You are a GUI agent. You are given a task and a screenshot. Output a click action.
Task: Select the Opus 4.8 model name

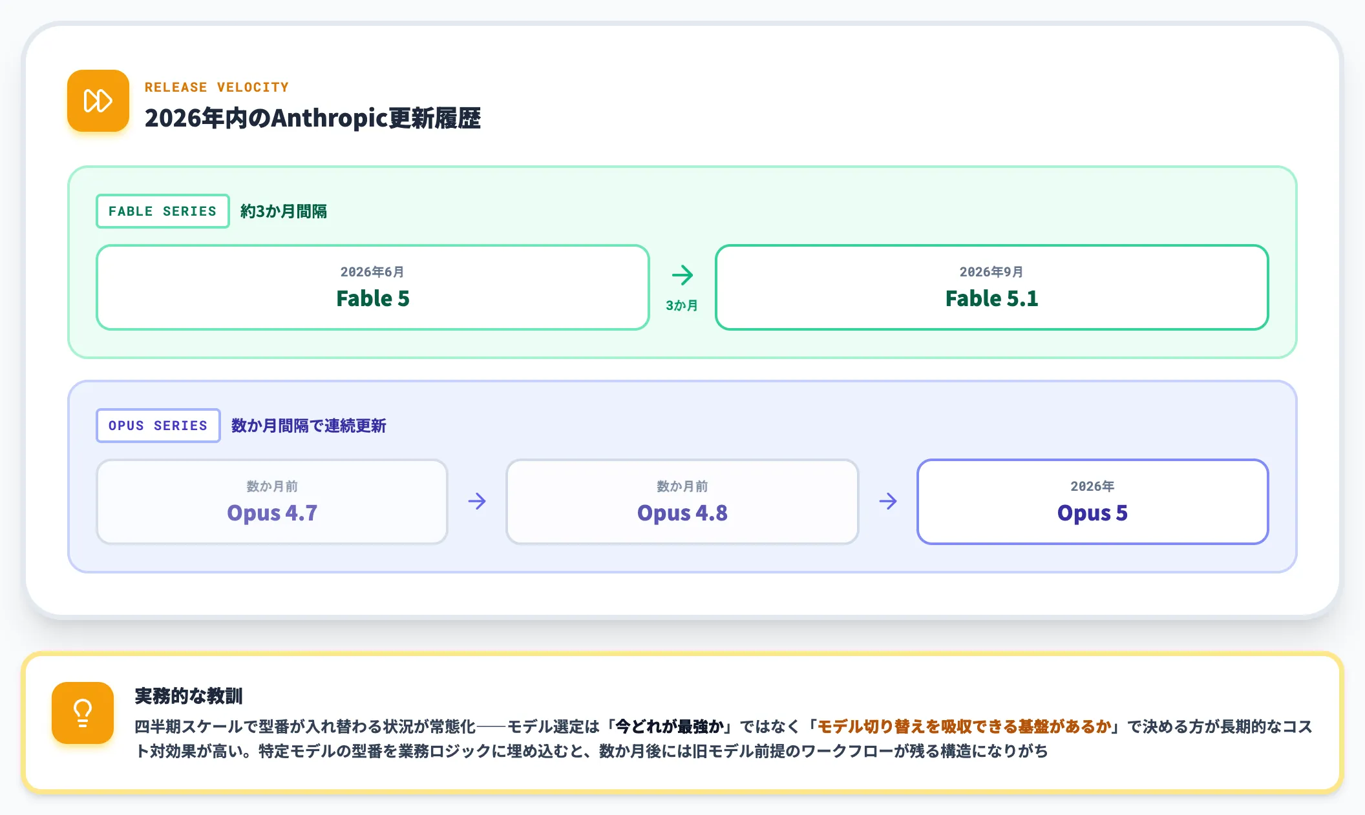tap(682, 513)
